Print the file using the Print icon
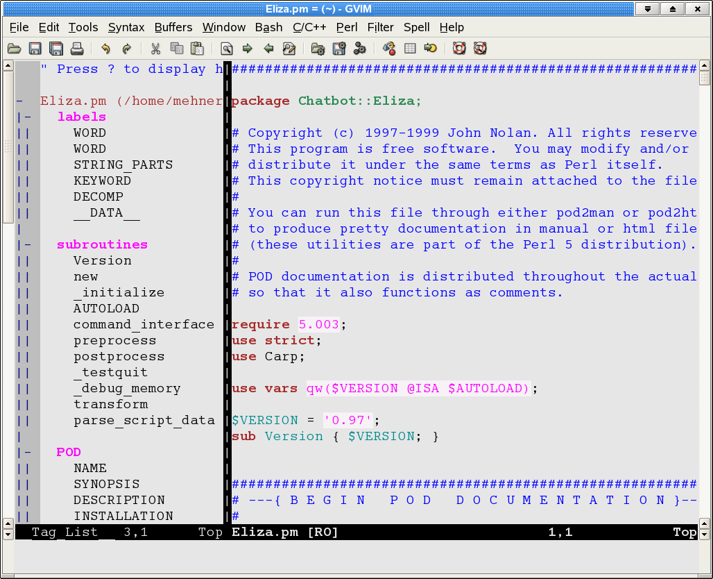The image size is (713, 579). point(76,49)
